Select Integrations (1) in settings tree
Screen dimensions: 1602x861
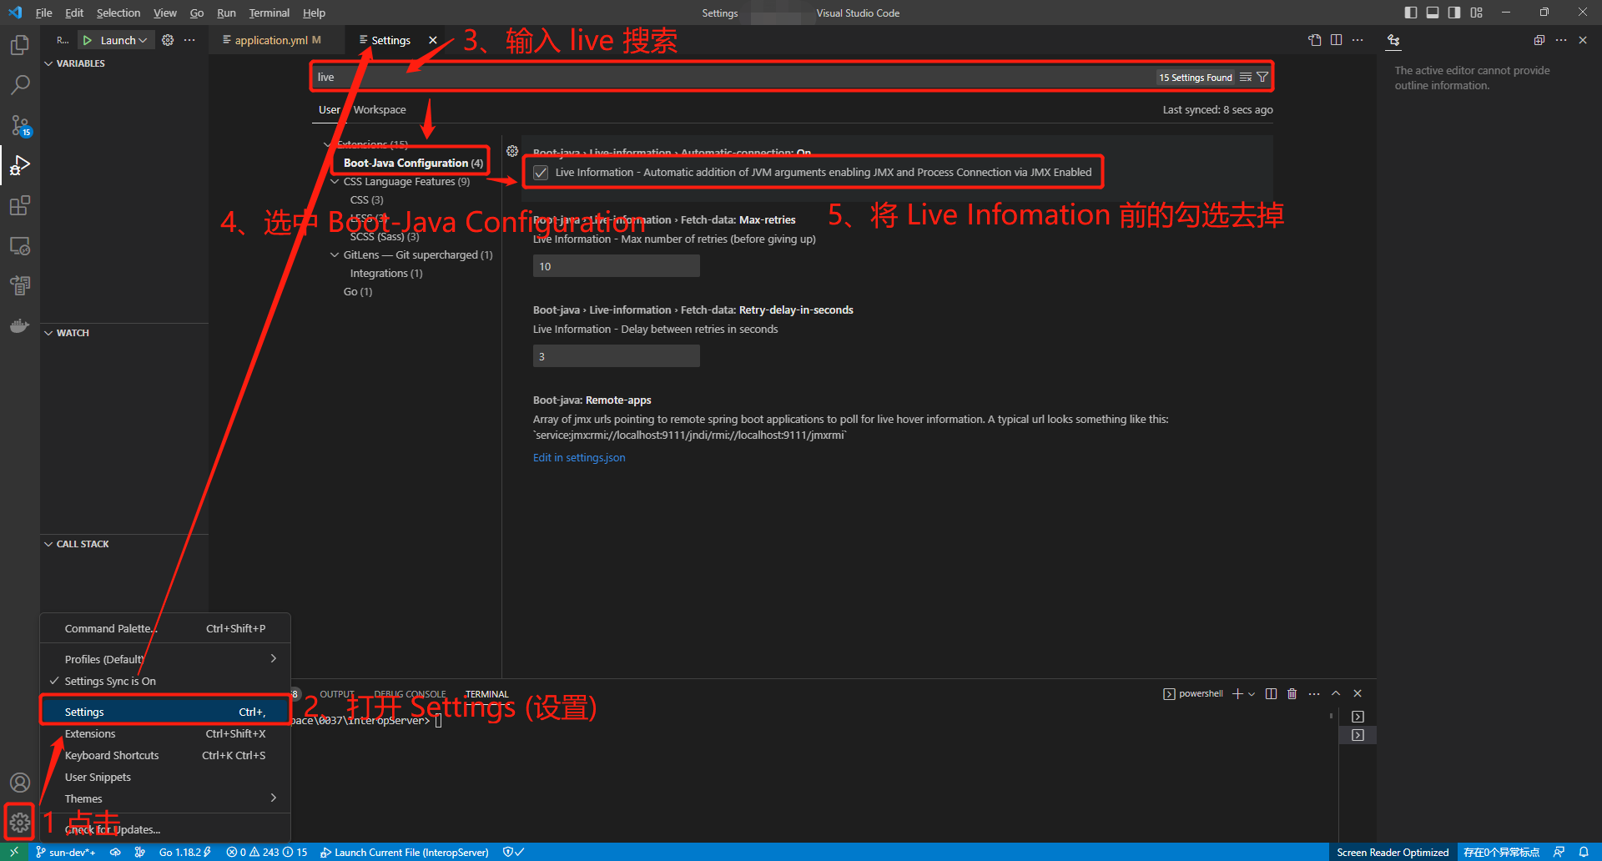tap(386, 273)
